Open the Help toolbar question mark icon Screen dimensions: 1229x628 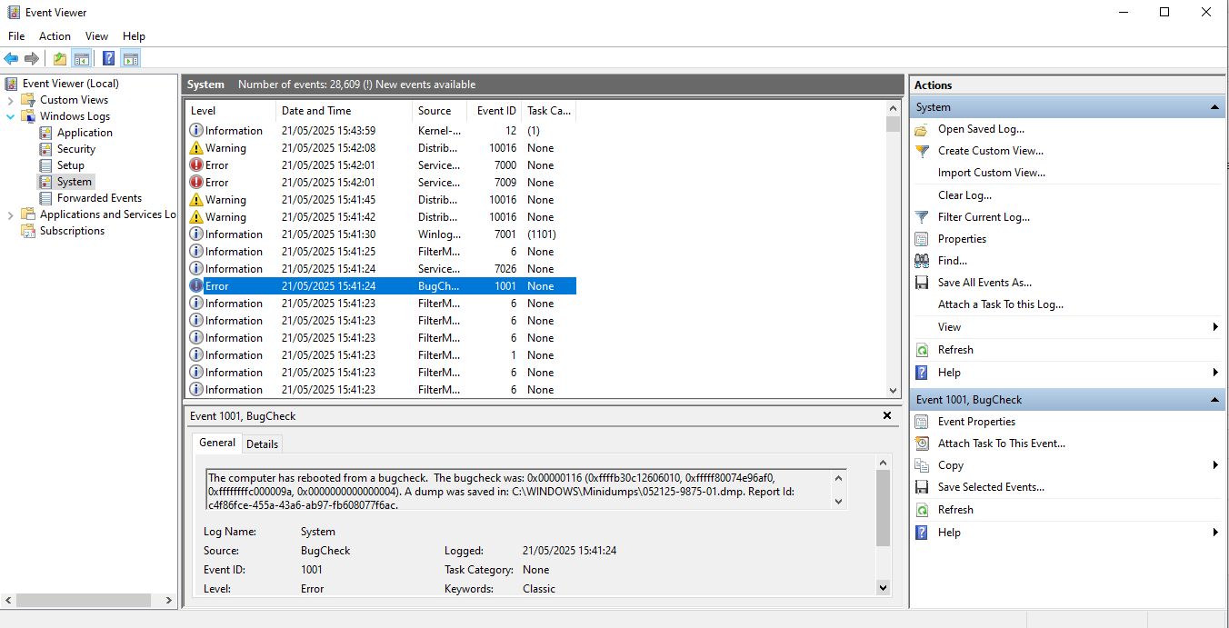click(x=109, y=59)
